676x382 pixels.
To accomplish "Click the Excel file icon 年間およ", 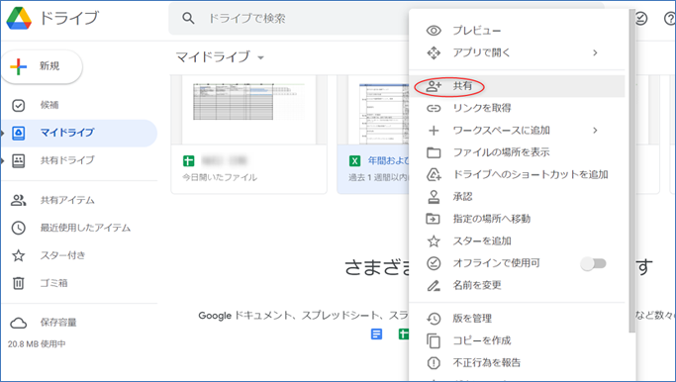I will click(354, 161).
